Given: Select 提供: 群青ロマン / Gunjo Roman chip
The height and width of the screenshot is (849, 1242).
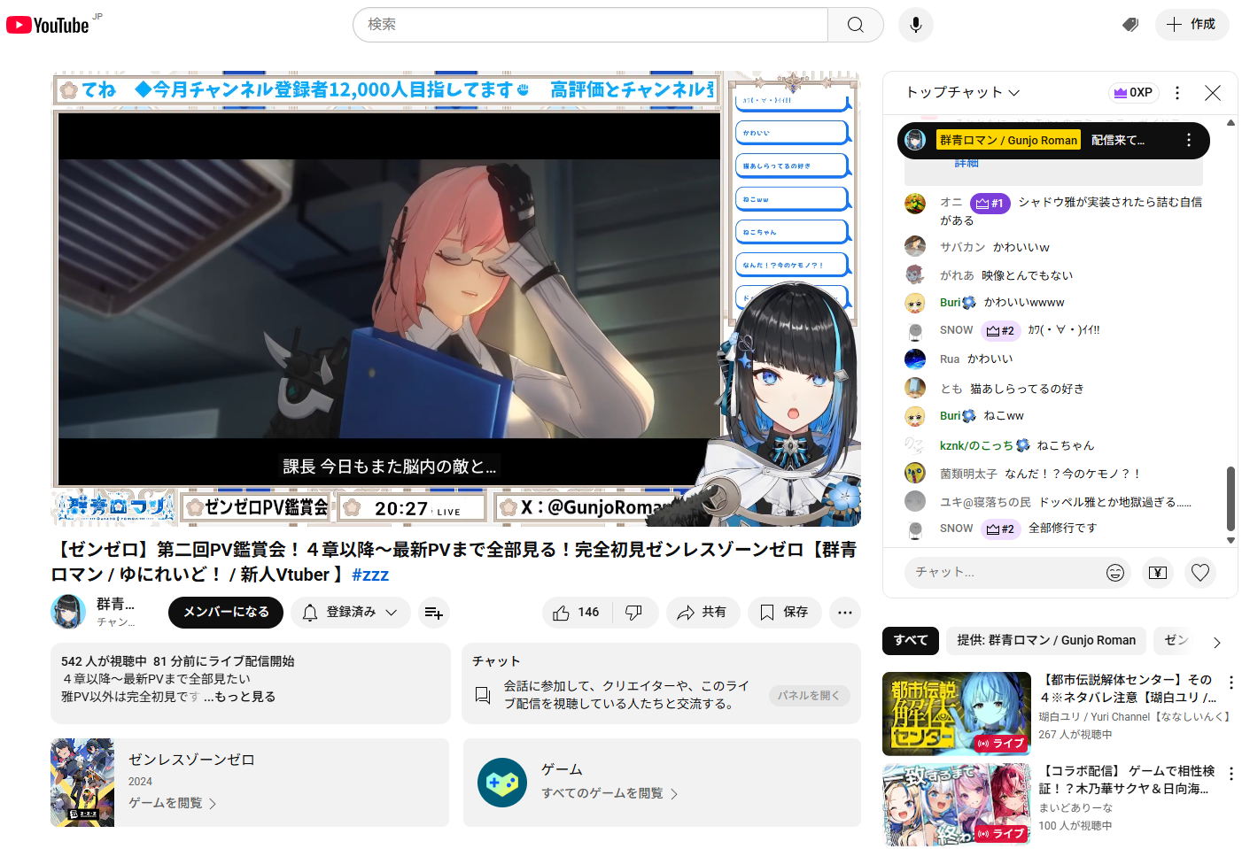Looking at the screenshot, I should [1046, 640].
